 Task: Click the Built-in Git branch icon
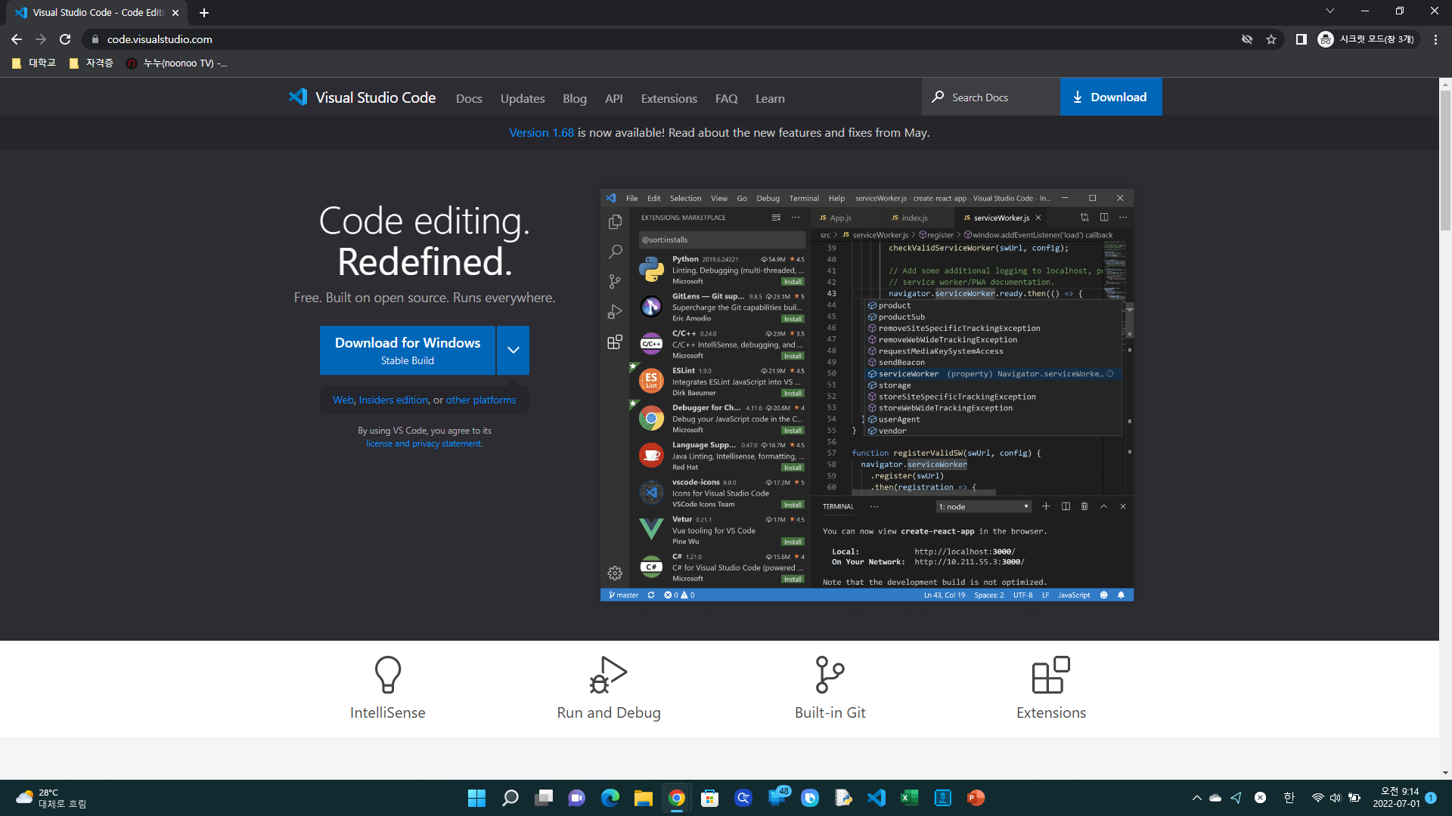coord(830,674)
